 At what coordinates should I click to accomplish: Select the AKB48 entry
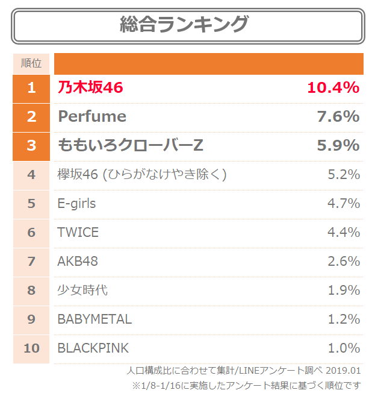point(78,262)
